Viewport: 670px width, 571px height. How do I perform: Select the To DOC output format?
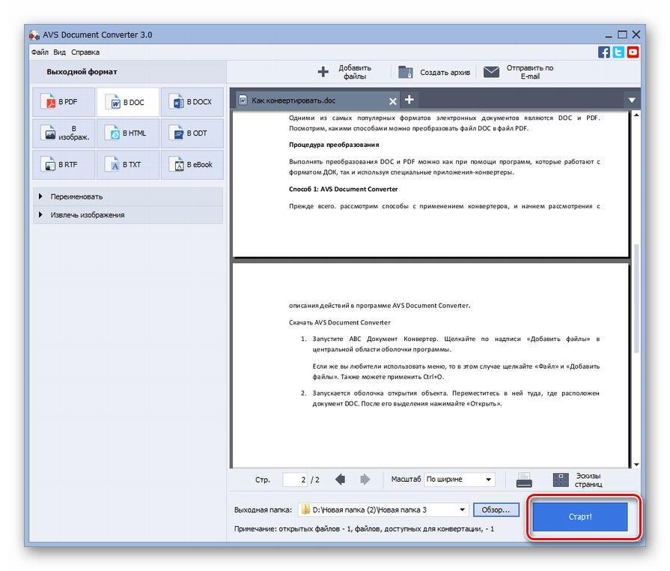tap(128, 102)
